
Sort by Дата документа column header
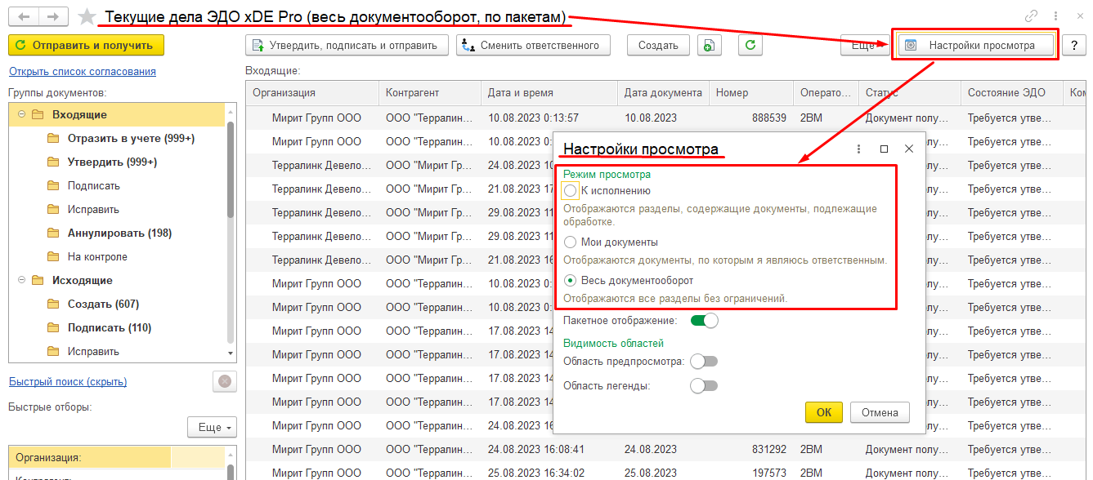663,93
